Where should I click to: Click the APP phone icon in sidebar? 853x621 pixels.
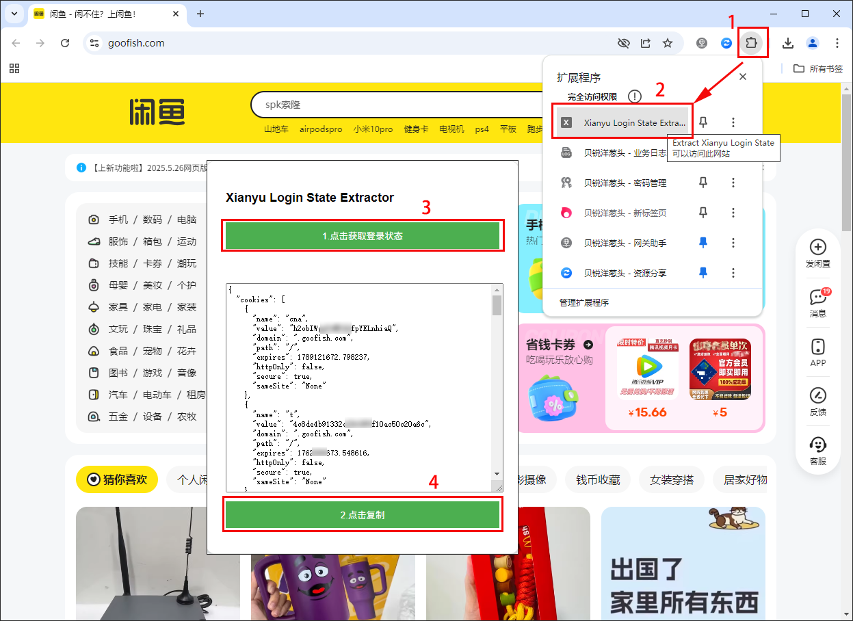coord(817,346)
